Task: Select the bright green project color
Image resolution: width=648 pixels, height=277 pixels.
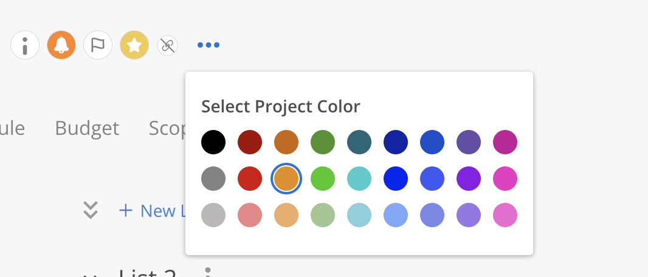Action: coord(323,179)
